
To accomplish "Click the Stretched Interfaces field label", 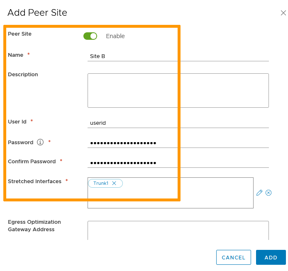I will [34, 181].
